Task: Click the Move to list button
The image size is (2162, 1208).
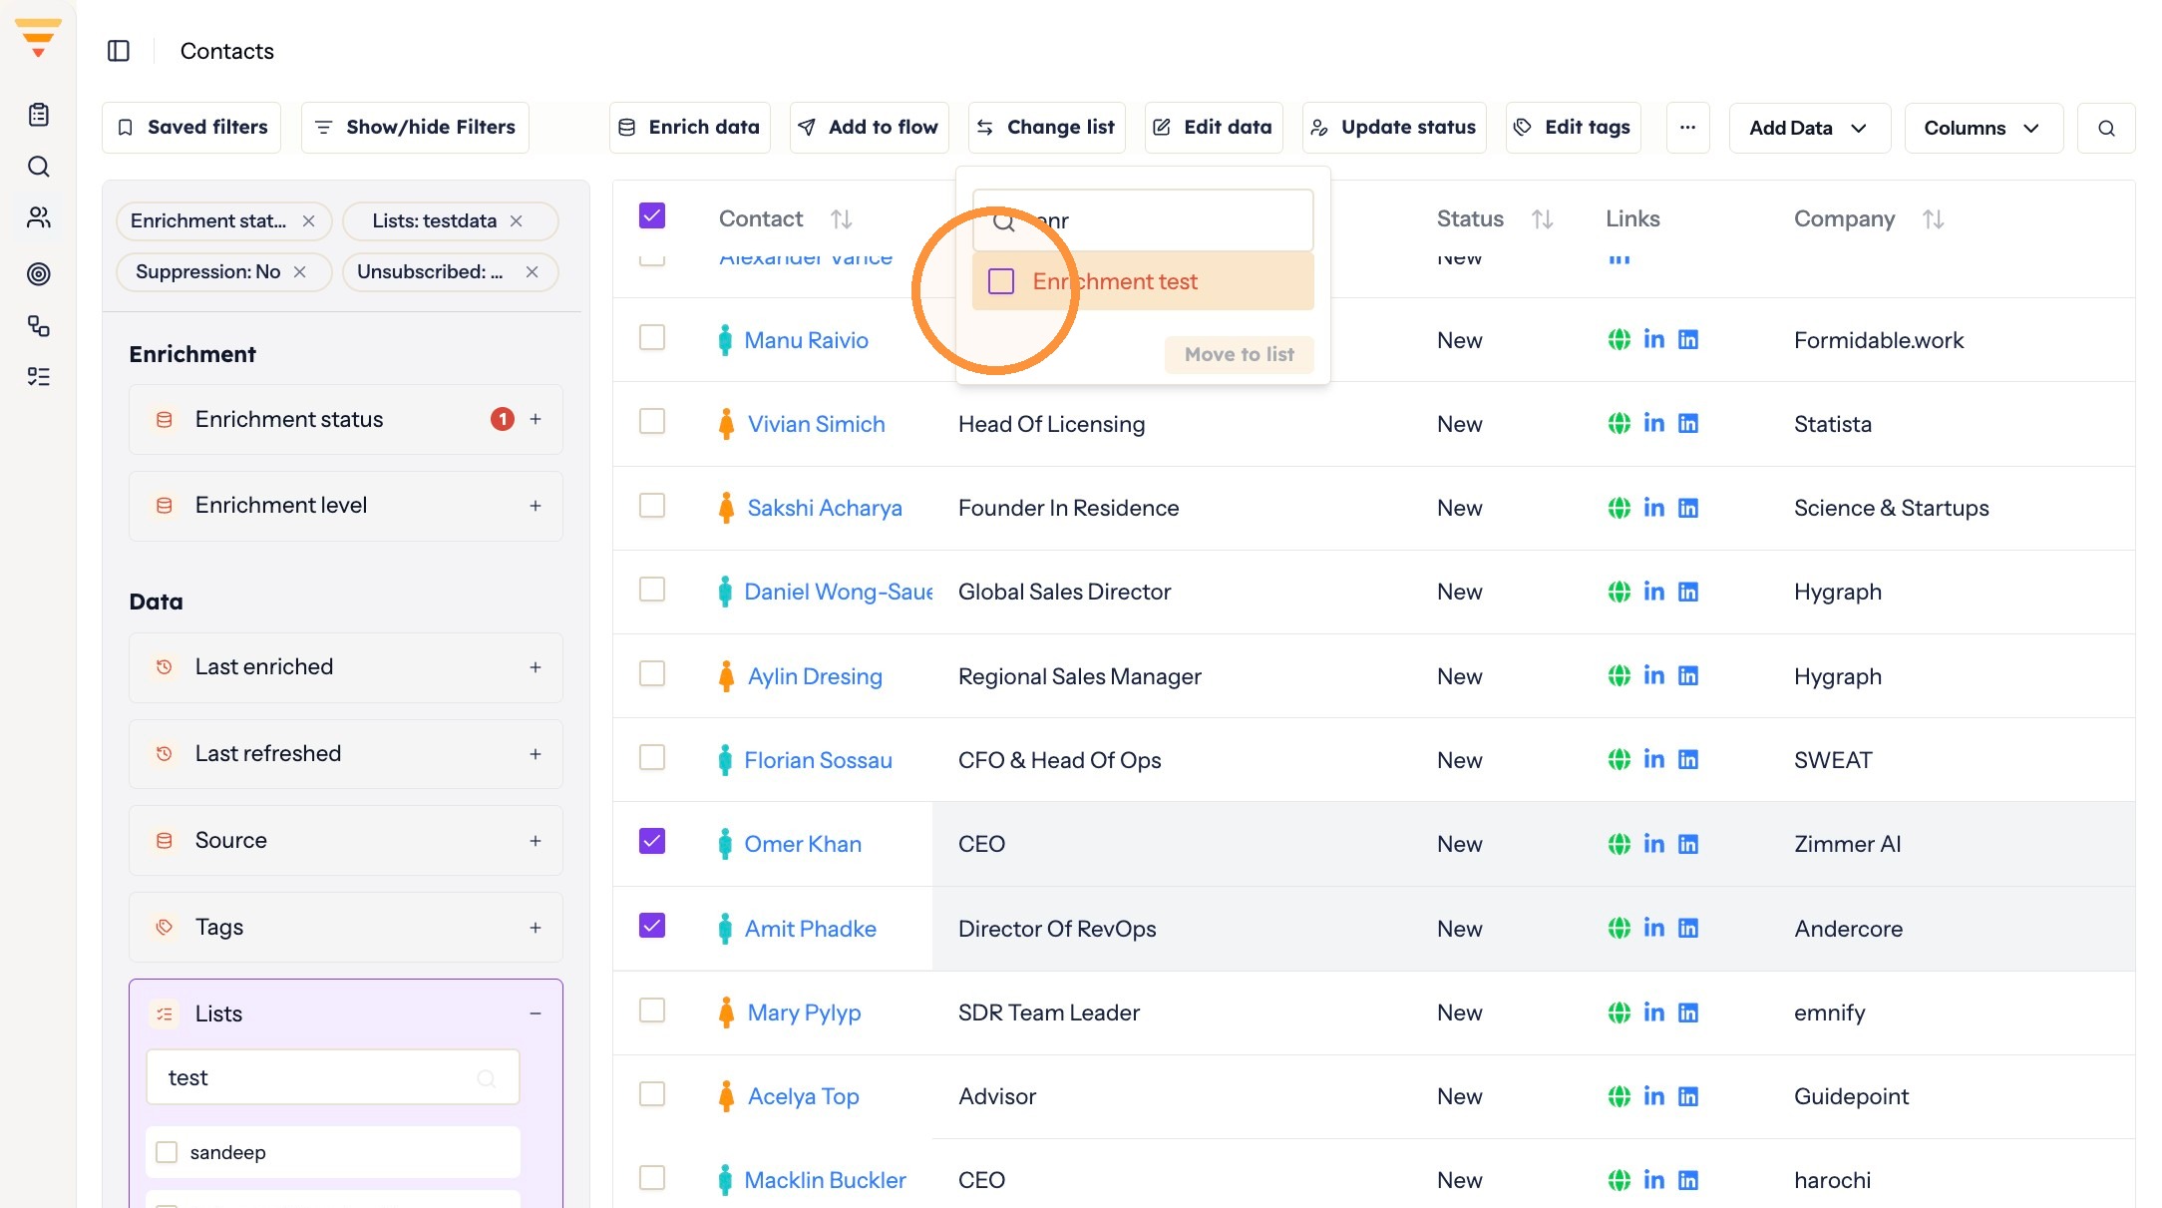Action: point(1239,354)
